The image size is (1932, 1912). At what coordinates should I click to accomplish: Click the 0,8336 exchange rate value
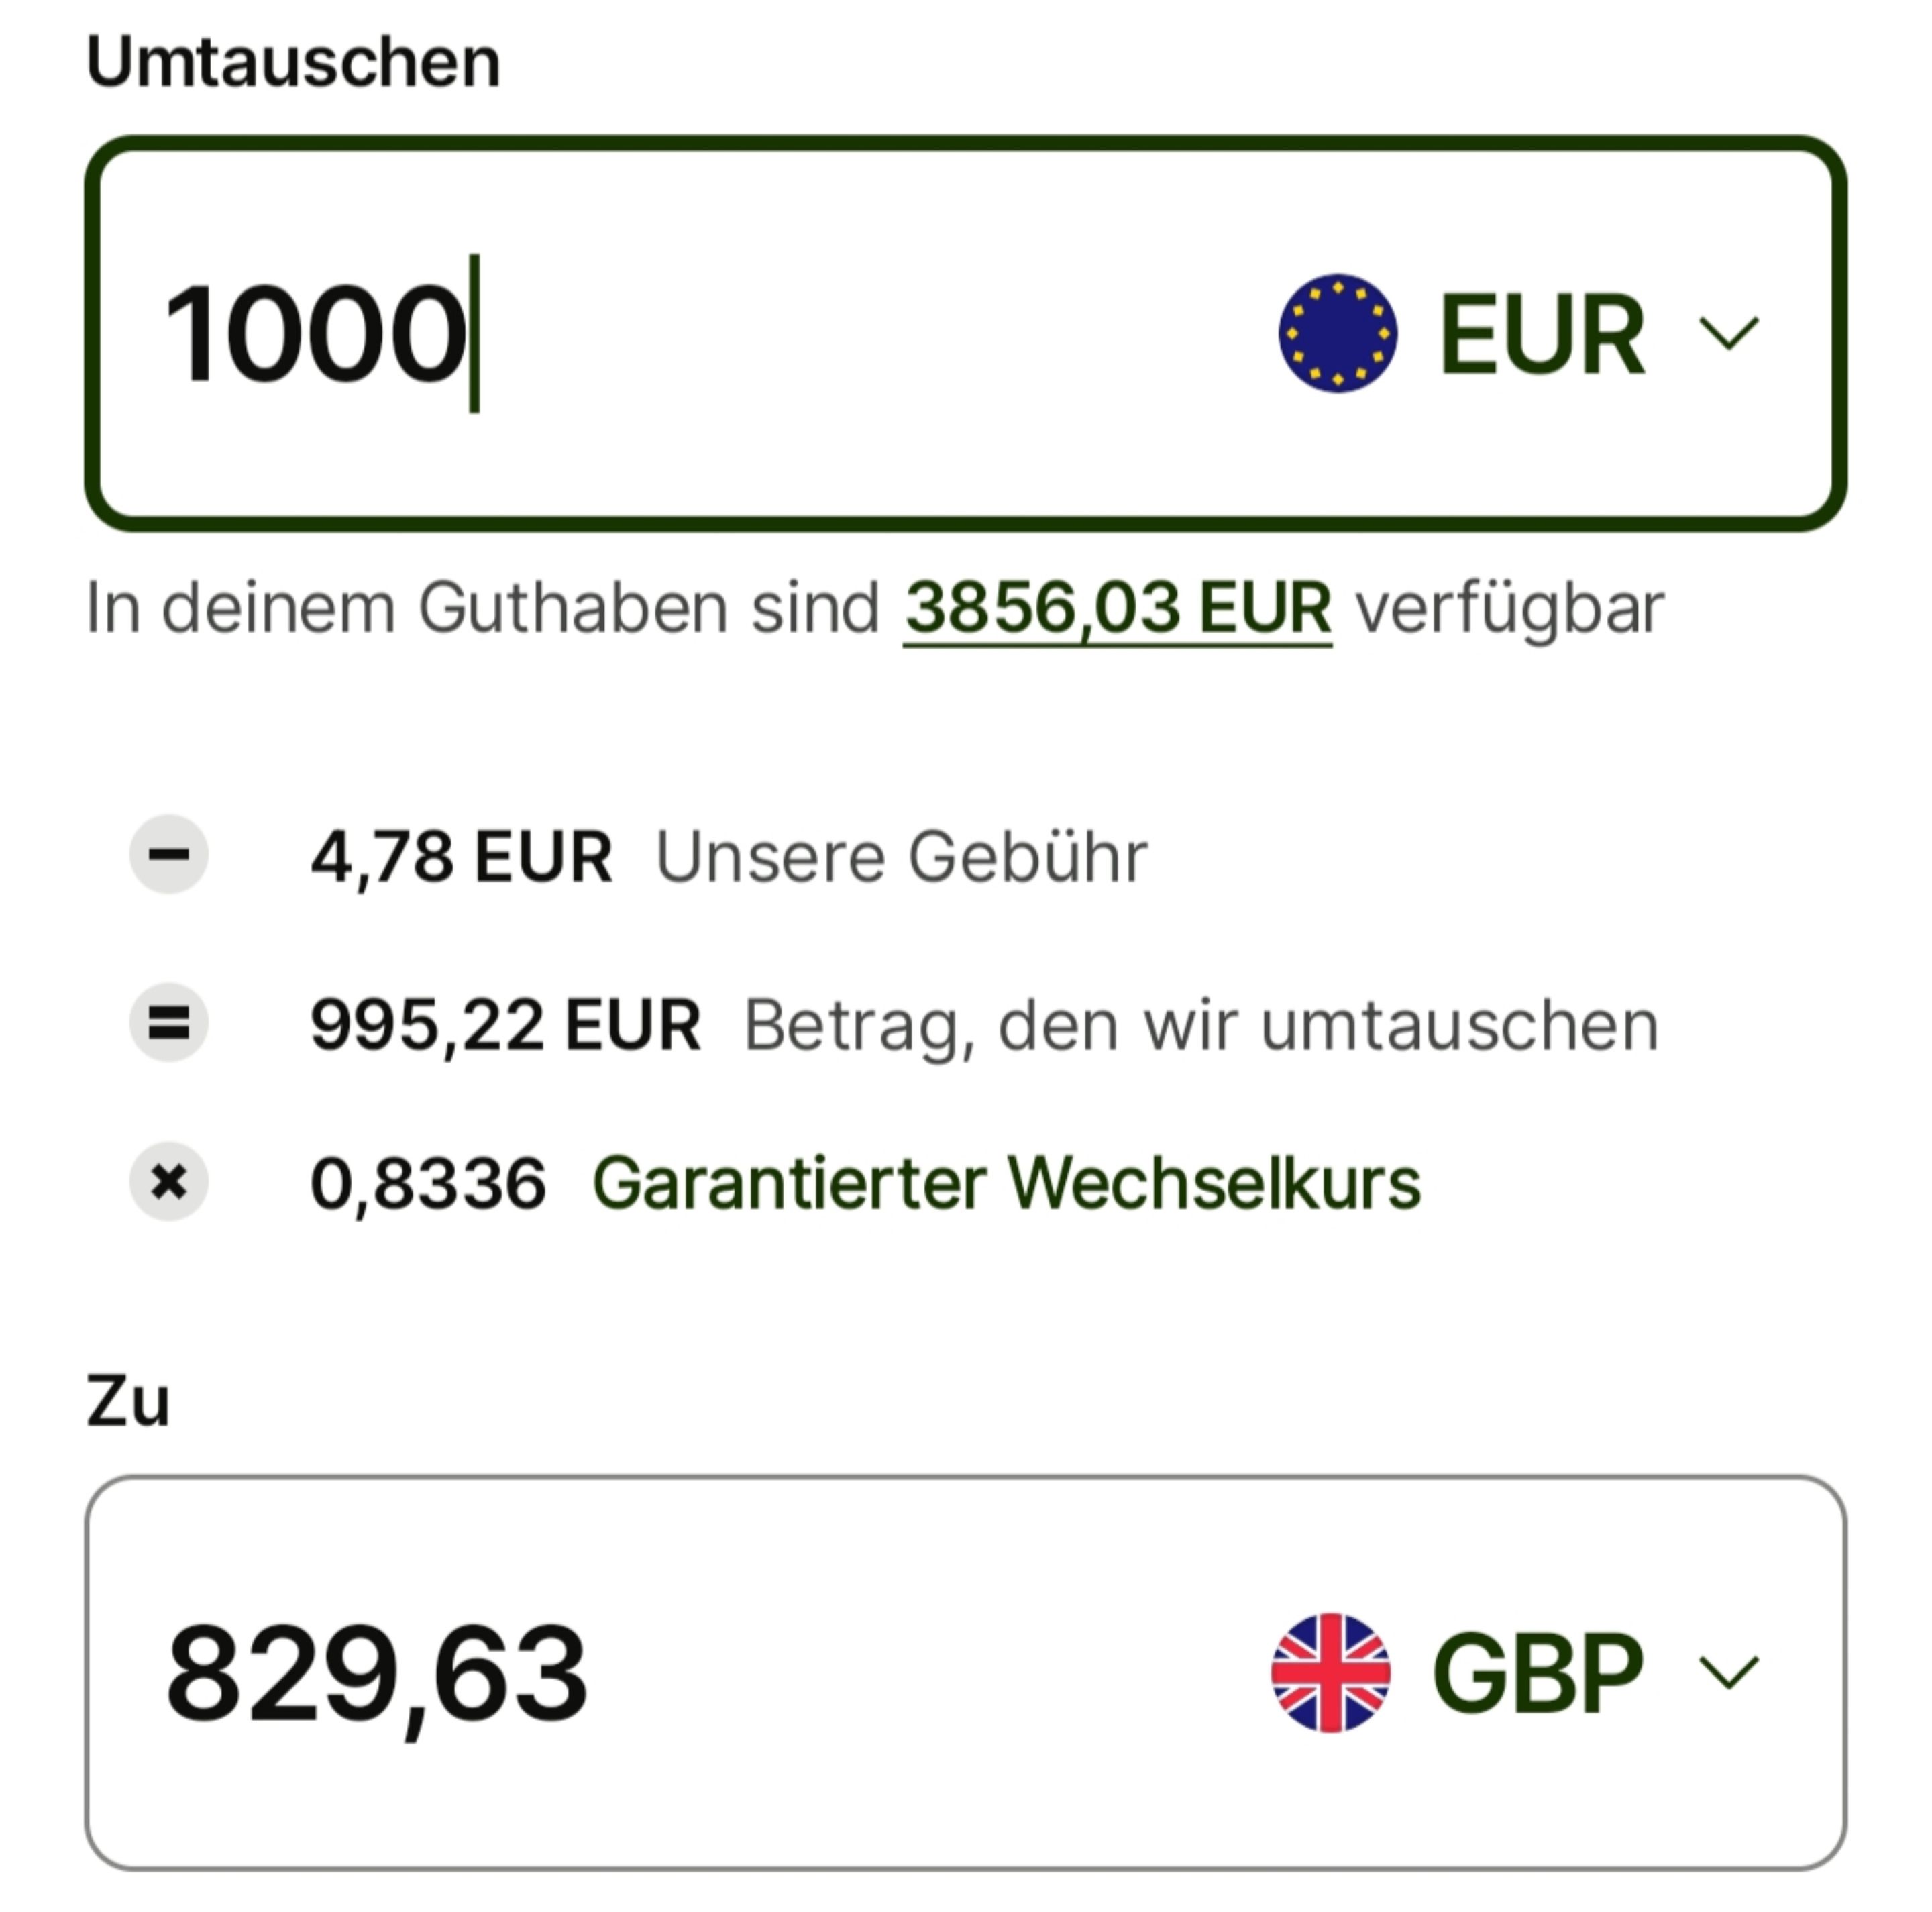click(428, 1183)
